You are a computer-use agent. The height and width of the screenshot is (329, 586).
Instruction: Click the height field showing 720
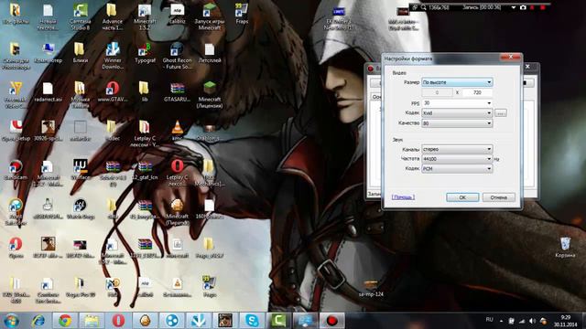pos(477,92)
